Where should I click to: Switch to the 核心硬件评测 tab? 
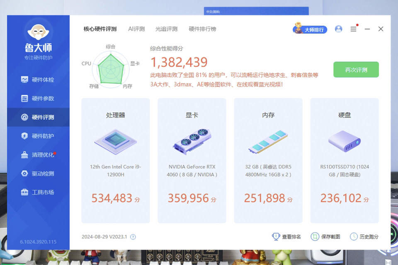(100, 29)
